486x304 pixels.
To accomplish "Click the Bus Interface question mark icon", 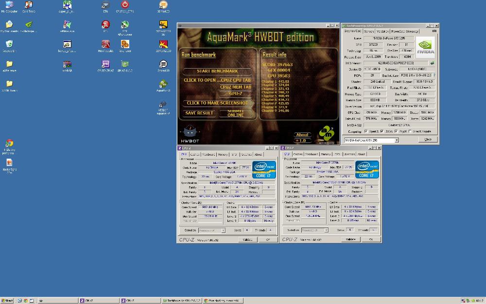I will click(x=434, y=75).
